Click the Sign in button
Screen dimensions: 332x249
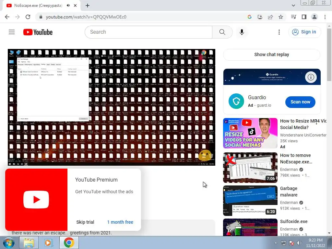(304, 32)
